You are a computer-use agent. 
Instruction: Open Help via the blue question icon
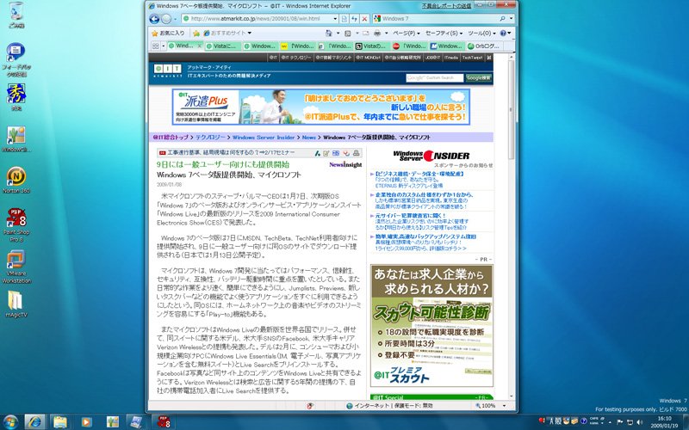click(x=503, y=33)
